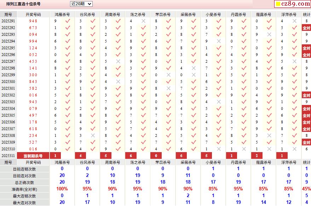Click red checkmark for 浮萍杀号 in row 2025307

[294, 129]
